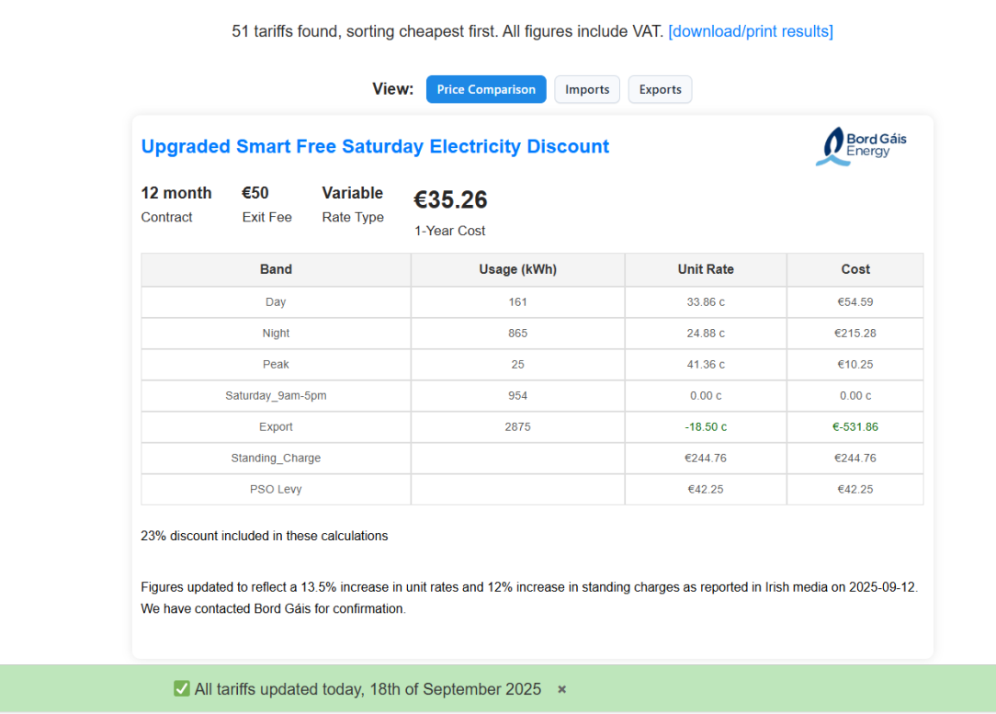Click the green checkmark icon in banner
Image resolution: width=996 pixels, height=714 pixels.
(182, 688)
